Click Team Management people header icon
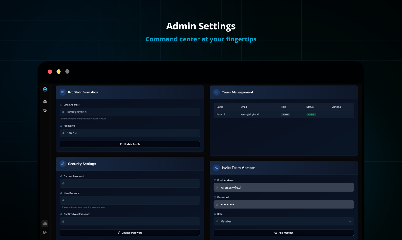This screenshot has width=402, height=240. (217, 92)
